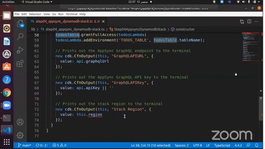Click the 'GraphQLAPIURL' string on line 62
Viewport: 265px width, 149px height.
[x=129, y=56]
